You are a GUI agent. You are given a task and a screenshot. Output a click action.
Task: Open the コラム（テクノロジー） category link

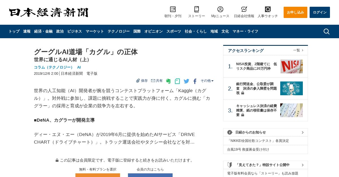click(x=53, y=67)
